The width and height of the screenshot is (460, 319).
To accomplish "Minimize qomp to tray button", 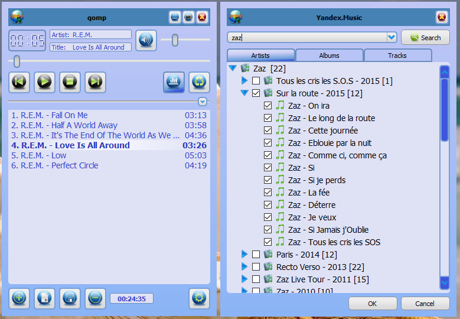I will [x=175, y=17].
